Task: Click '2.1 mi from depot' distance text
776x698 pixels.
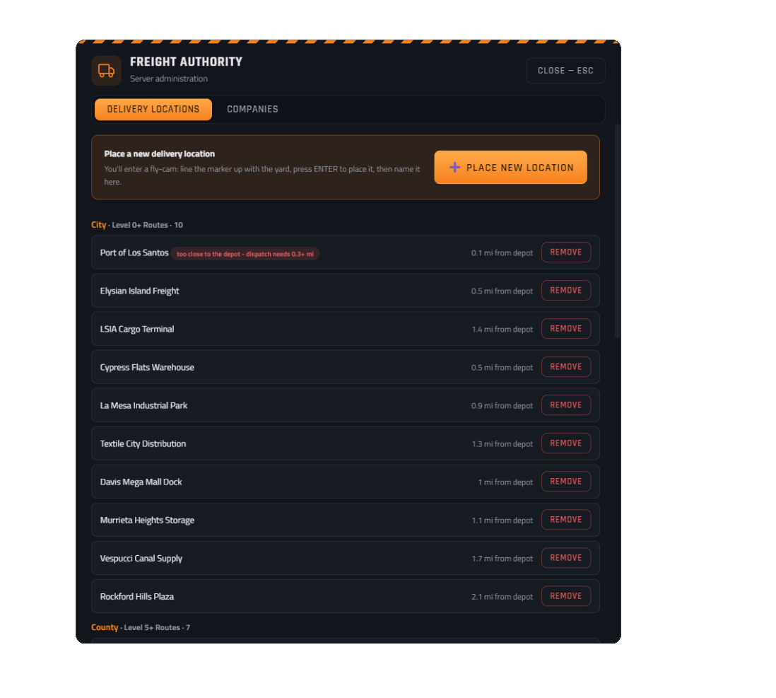Action: [x=502, y=596]
